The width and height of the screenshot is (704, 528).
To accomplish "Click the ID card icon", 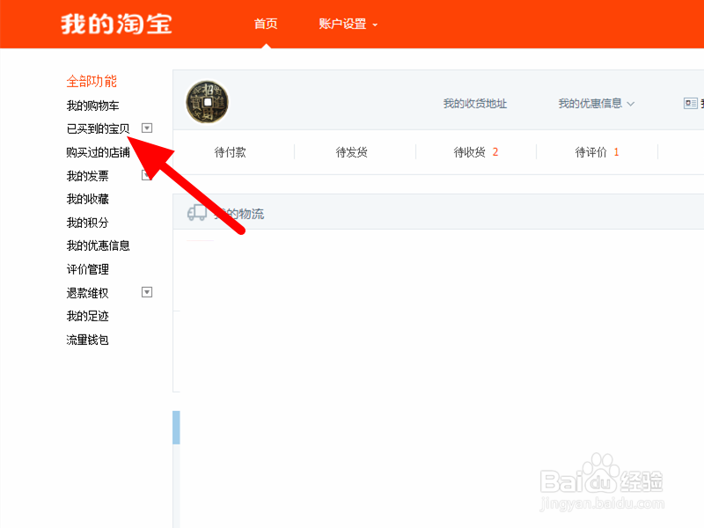I will click(x=690, y=103).
